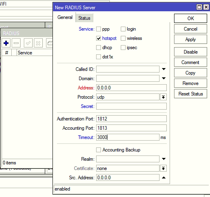Enable the wireless service checkbox
Screen dimensions: 210x197
(x=123, y=38)
